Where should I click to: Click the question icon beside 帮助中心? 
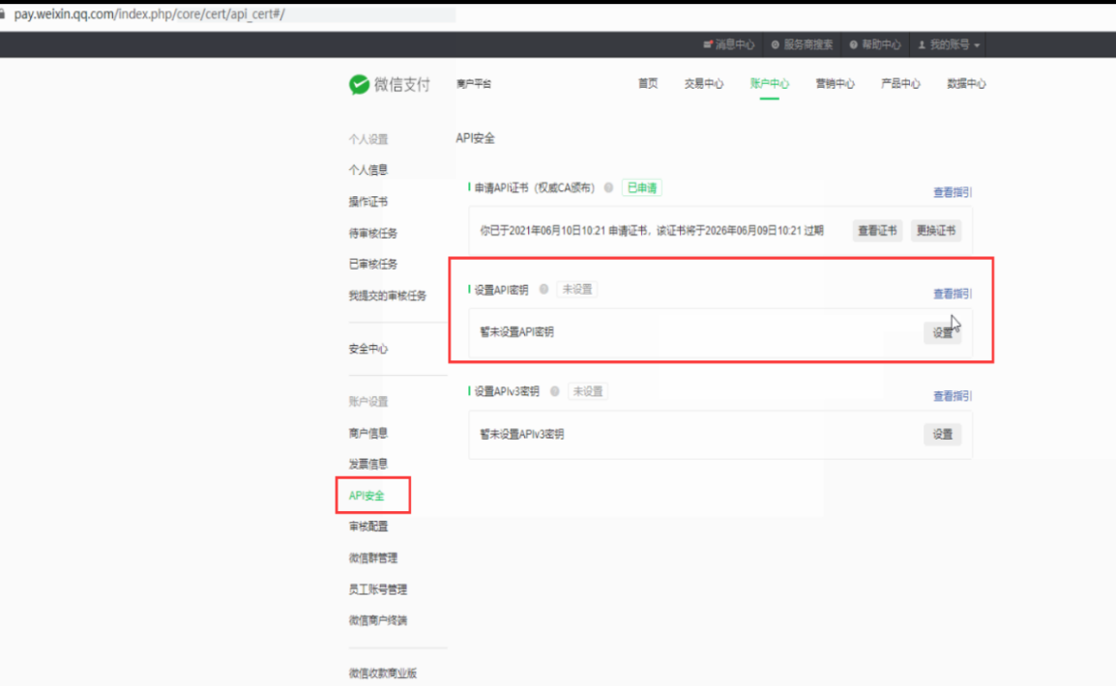point(853,44)
